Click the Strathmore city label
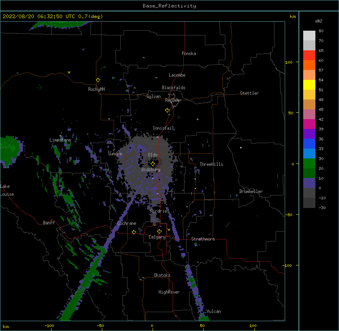This screenshot has width=339, height=331. (x=203, y=239)
